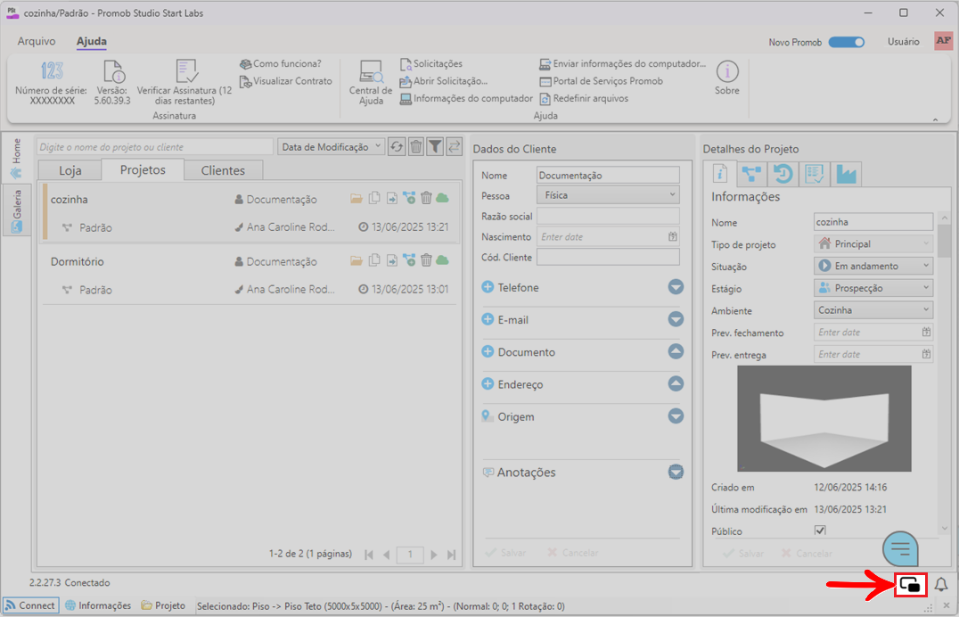
Task: Duplicate the cozinha project with copy icon
Action: tap(374, 198)
